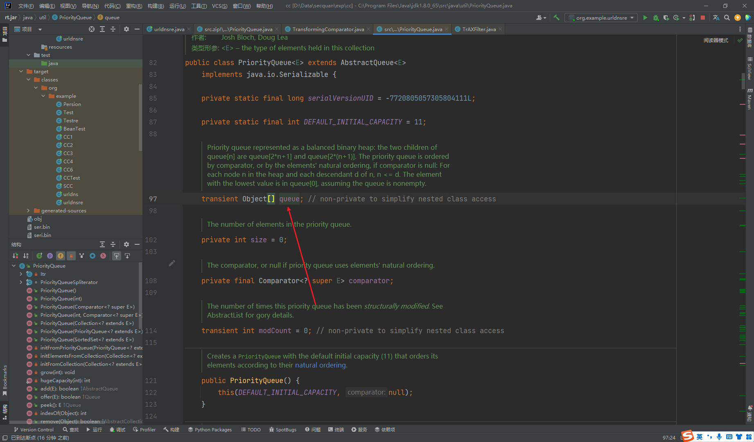Screen dimensions: 754x442
Task: Open Python Packages tool window
Action: (x=210, y=429)
